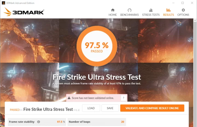
Task: Select the Stress Tests bar chart icon
Action: pos(151,10)
